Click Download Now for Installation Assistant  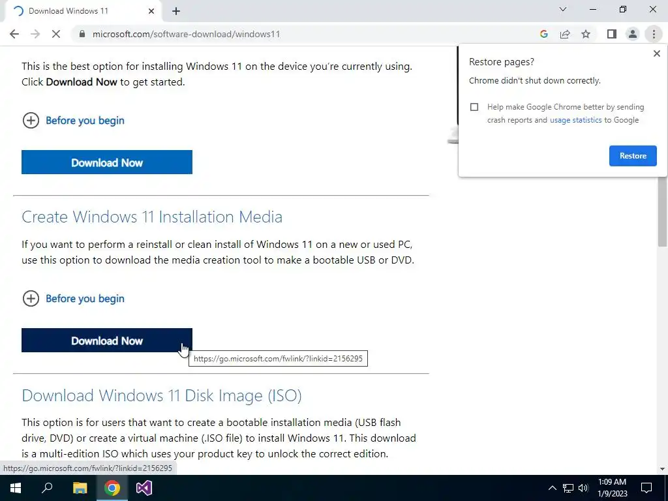(107, 162)
